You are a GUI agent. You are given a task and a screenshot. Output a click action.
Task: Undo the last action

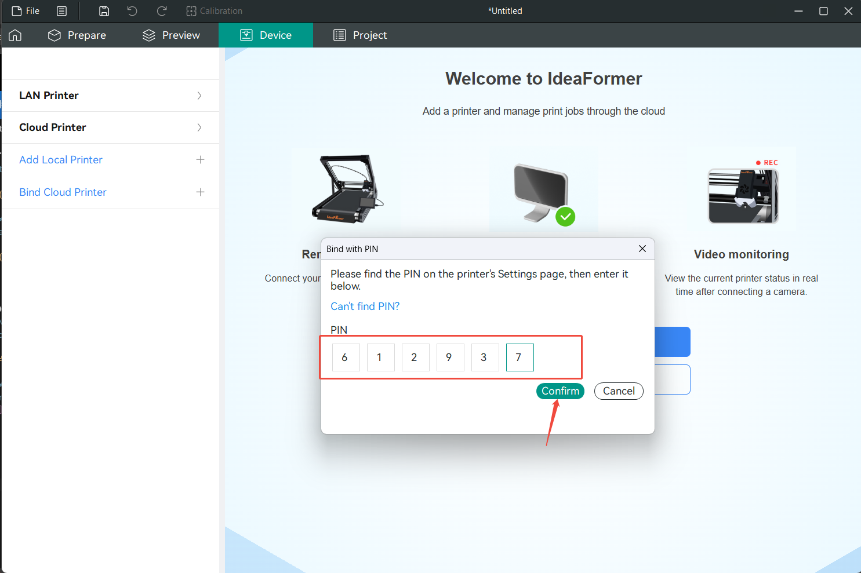132,11
